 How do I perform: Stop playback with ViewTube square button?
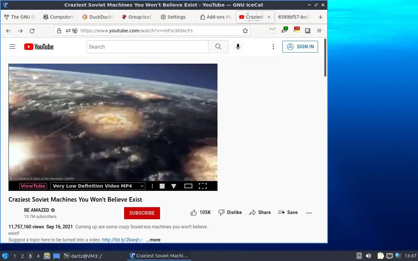pyautogui.click(x=162, y=186)
